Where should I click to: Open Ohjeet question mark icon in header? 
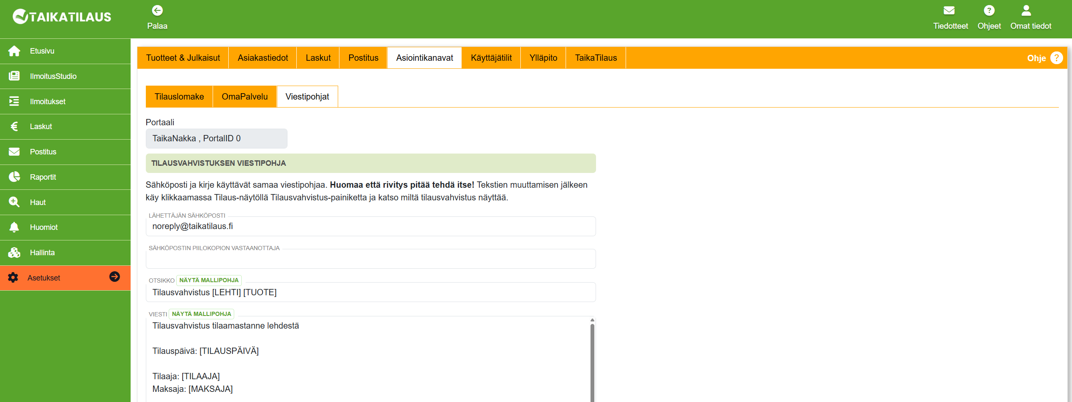[989, 11]
